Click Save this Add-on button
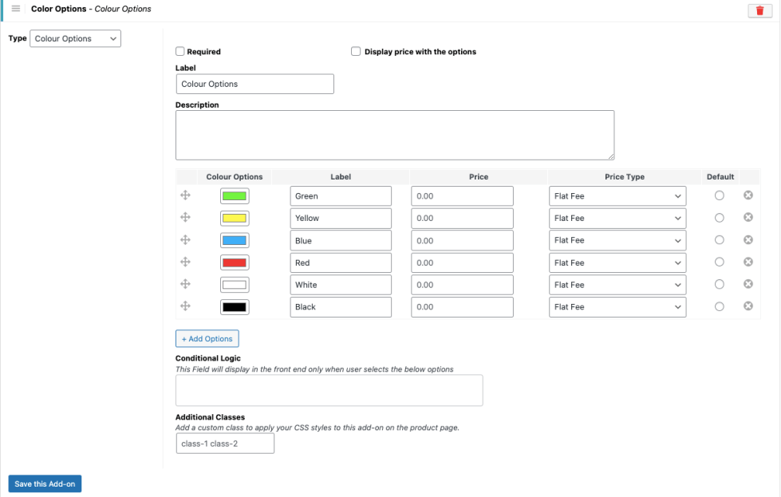 click(x=45, y=483)
